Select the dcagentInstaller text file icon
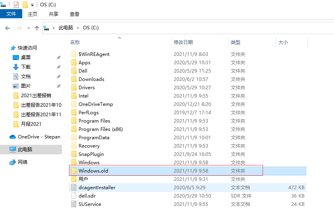 tap(73, 187)
